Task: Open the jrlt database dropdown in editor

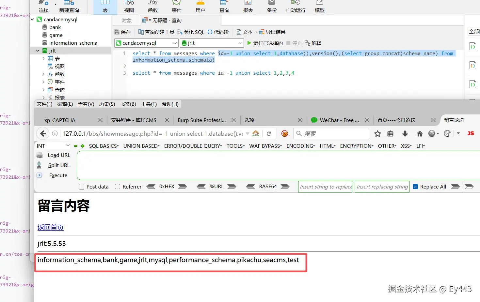Action: coord(212,43)
